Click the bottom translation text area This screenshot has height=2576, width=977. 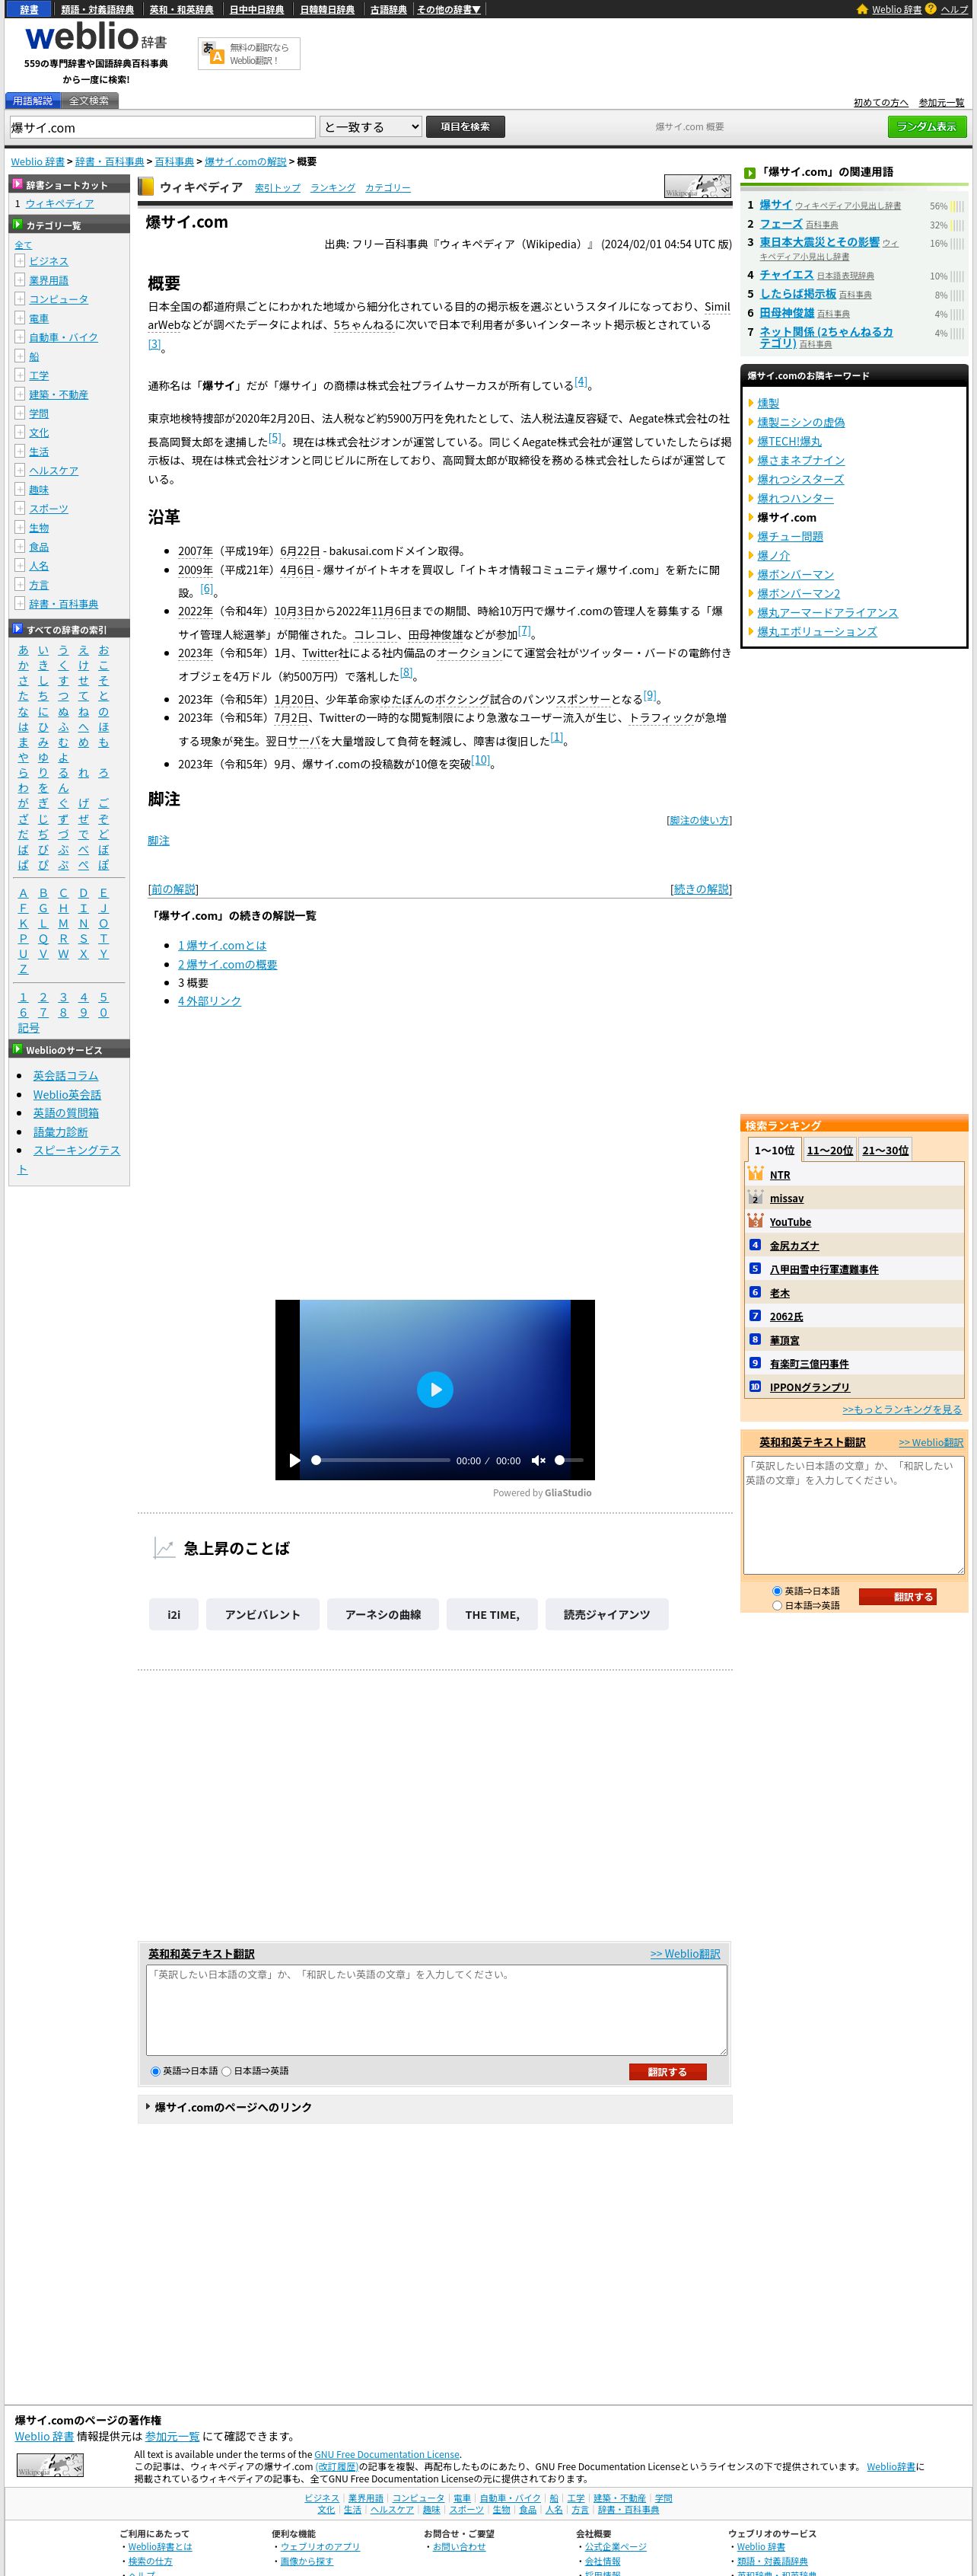click(435, 2010)
